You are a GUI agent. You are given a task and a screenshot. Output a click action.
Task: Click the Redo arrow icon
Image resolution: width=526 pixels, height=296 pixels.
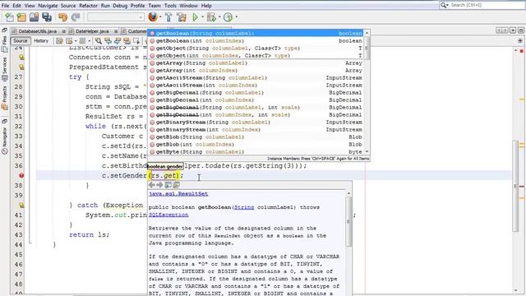point(76,17)
